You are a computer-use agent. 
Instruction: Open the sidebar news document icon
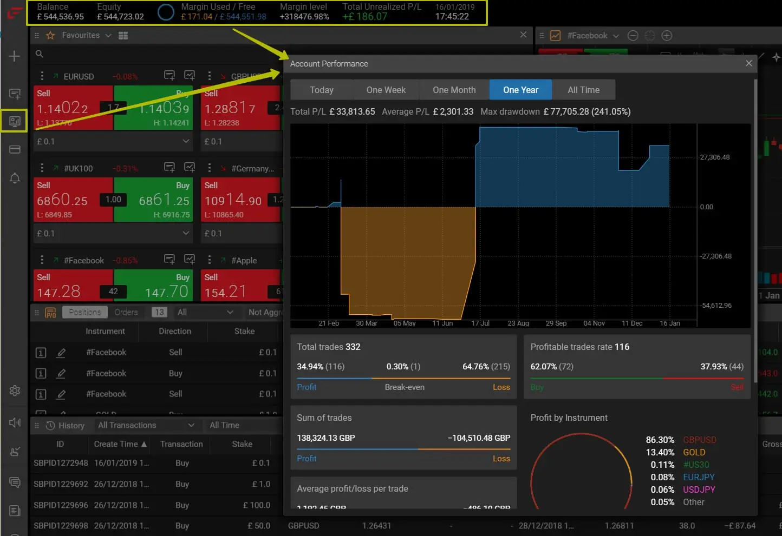click(15, 511)
